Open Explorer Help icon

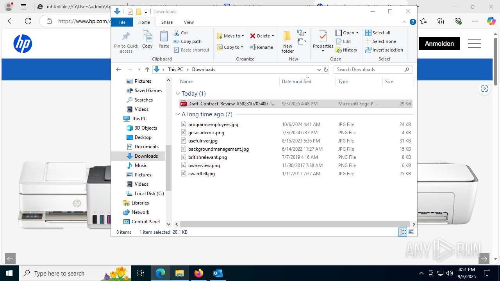point(412,22)
